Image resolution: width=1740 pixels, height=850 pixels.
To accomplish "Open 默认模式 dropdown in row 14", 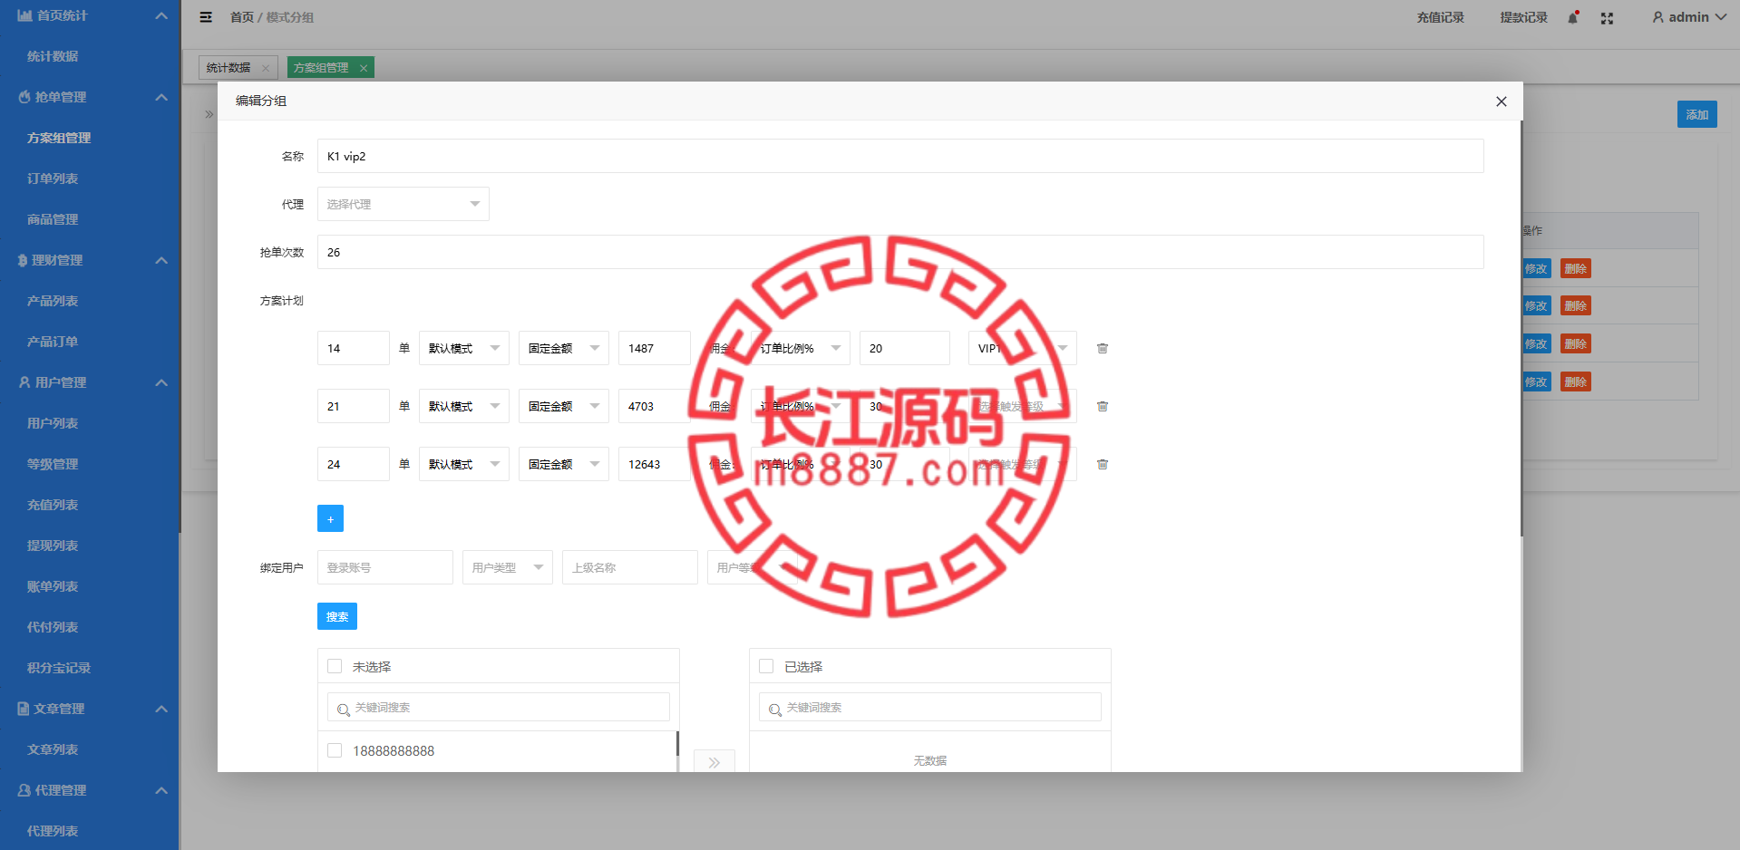I will (x=464, y=348).
